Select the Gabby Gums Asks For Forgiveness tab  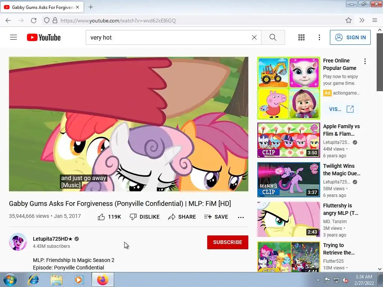click(x=42, y=7)
